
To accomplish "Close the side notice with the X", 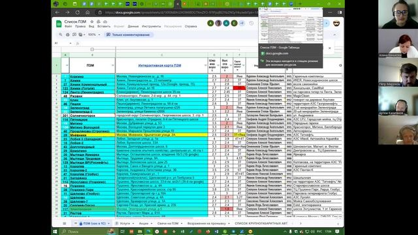I will pyautogui.click(x=329, y=48).
